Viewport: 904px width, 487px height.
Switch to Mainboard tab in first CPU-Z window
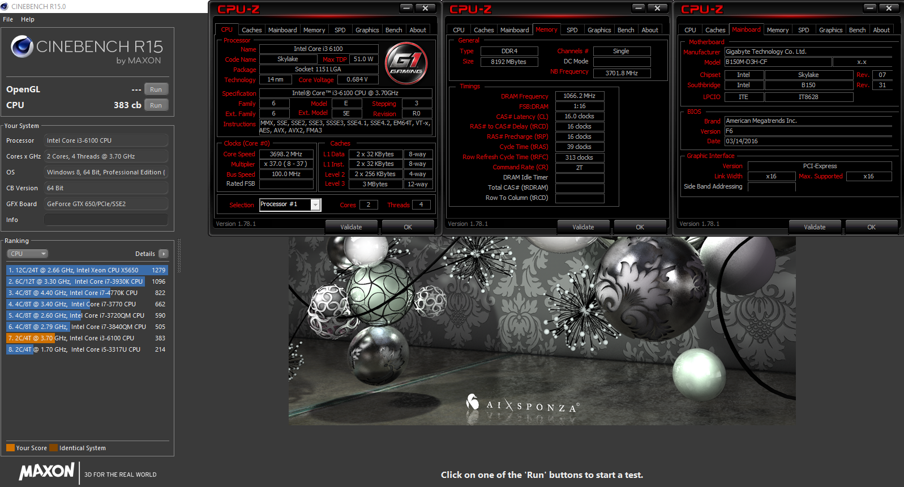pos(282,30)
